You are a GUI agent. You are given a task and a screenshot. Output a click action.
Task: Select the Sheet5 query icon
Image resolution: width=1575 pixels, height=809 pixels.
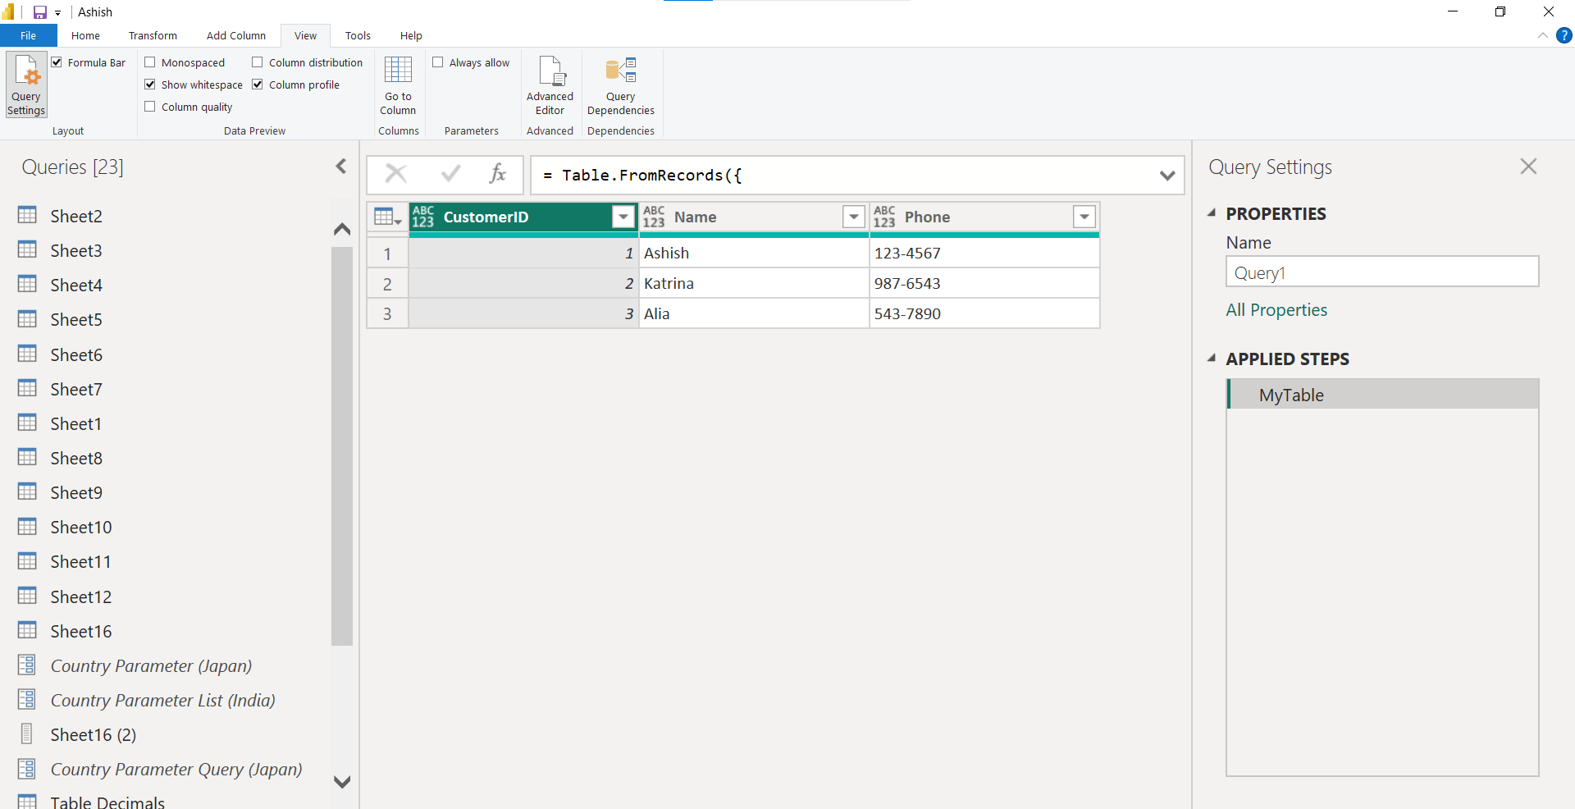pos(27,319)
